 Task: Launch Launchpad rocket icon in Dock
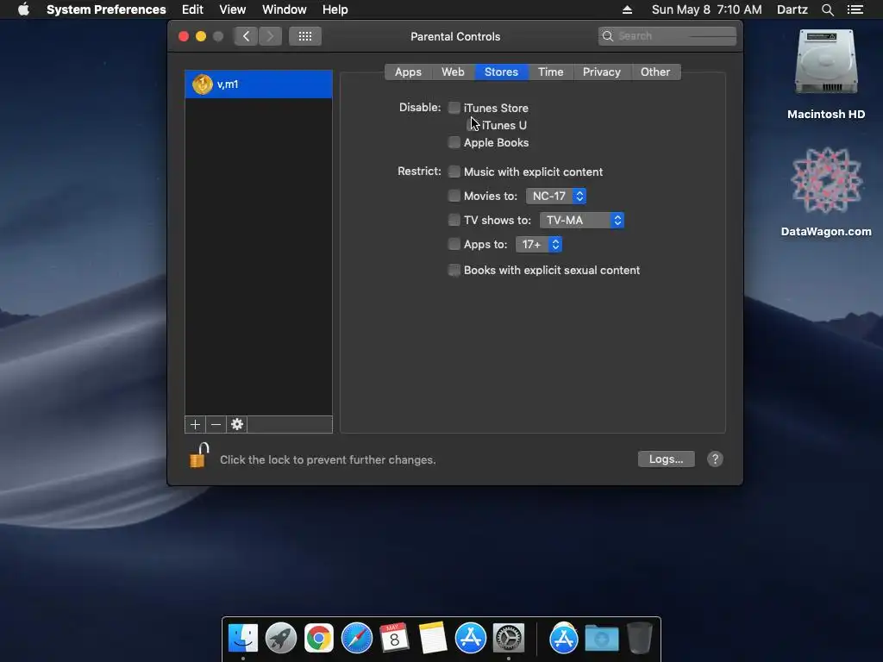click(281, 638)
